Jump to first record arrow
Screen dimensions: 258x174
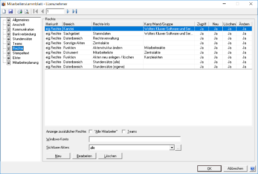(36, 11)
